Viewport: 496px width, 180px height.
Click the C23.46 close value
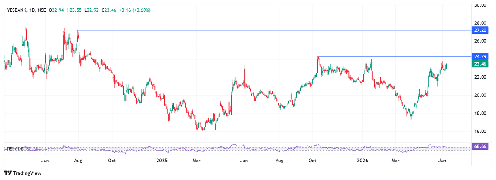click(108, 10)
